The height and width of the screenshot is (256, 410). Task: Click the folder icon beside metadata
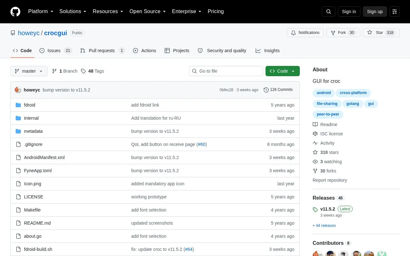(x=18, y=131)
